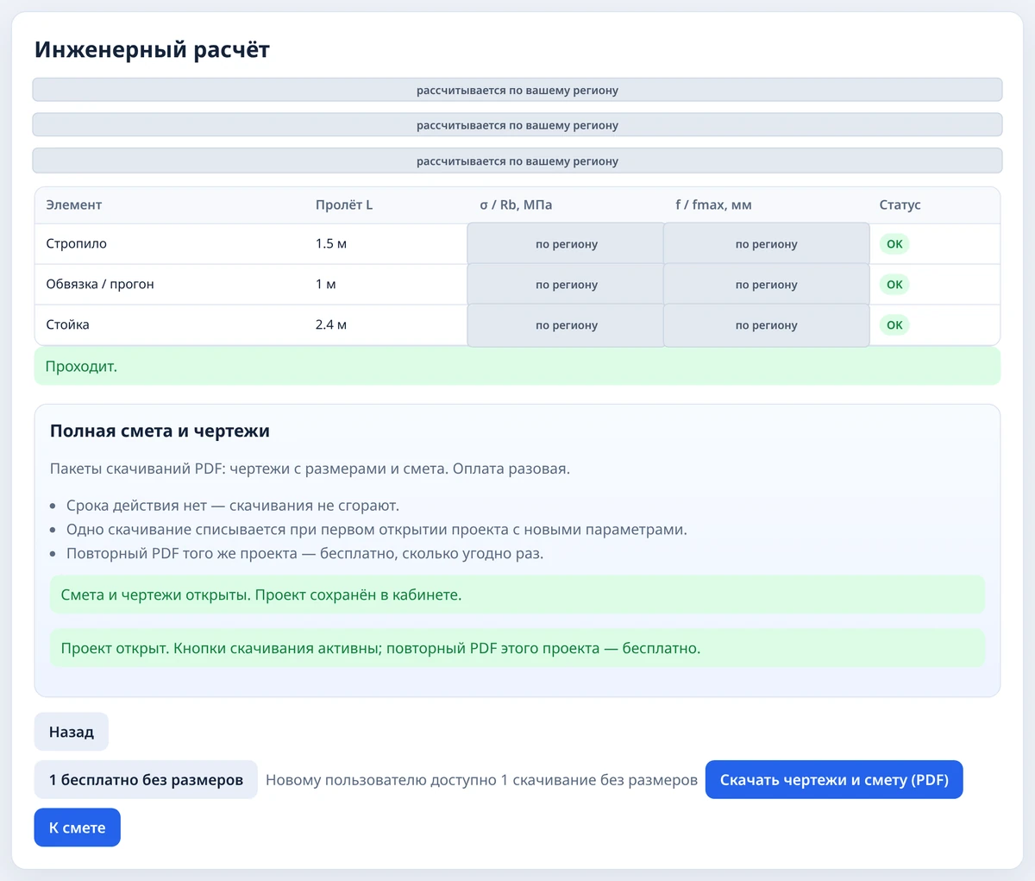Click the Обвязка / прогон cell
This screenshot has height=881, width=1035.
(x=100, y=285)
